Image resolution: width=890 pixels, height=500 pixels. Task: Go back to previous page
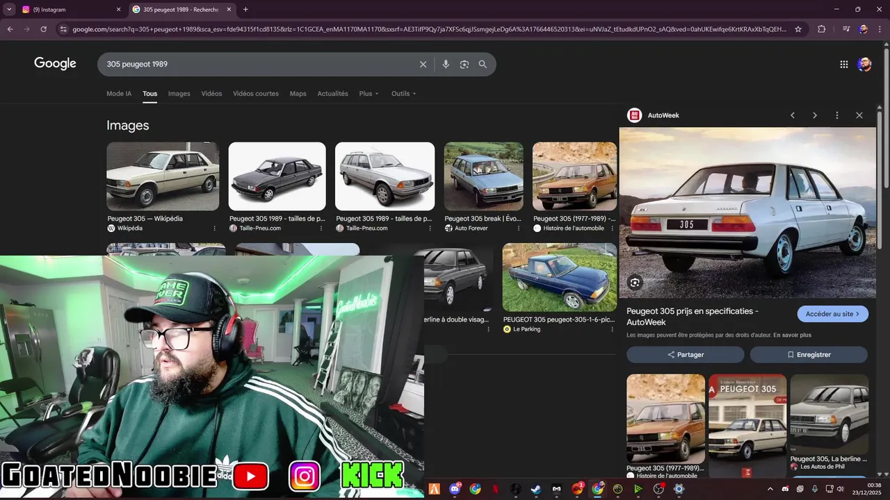click(x=10, y=29)
